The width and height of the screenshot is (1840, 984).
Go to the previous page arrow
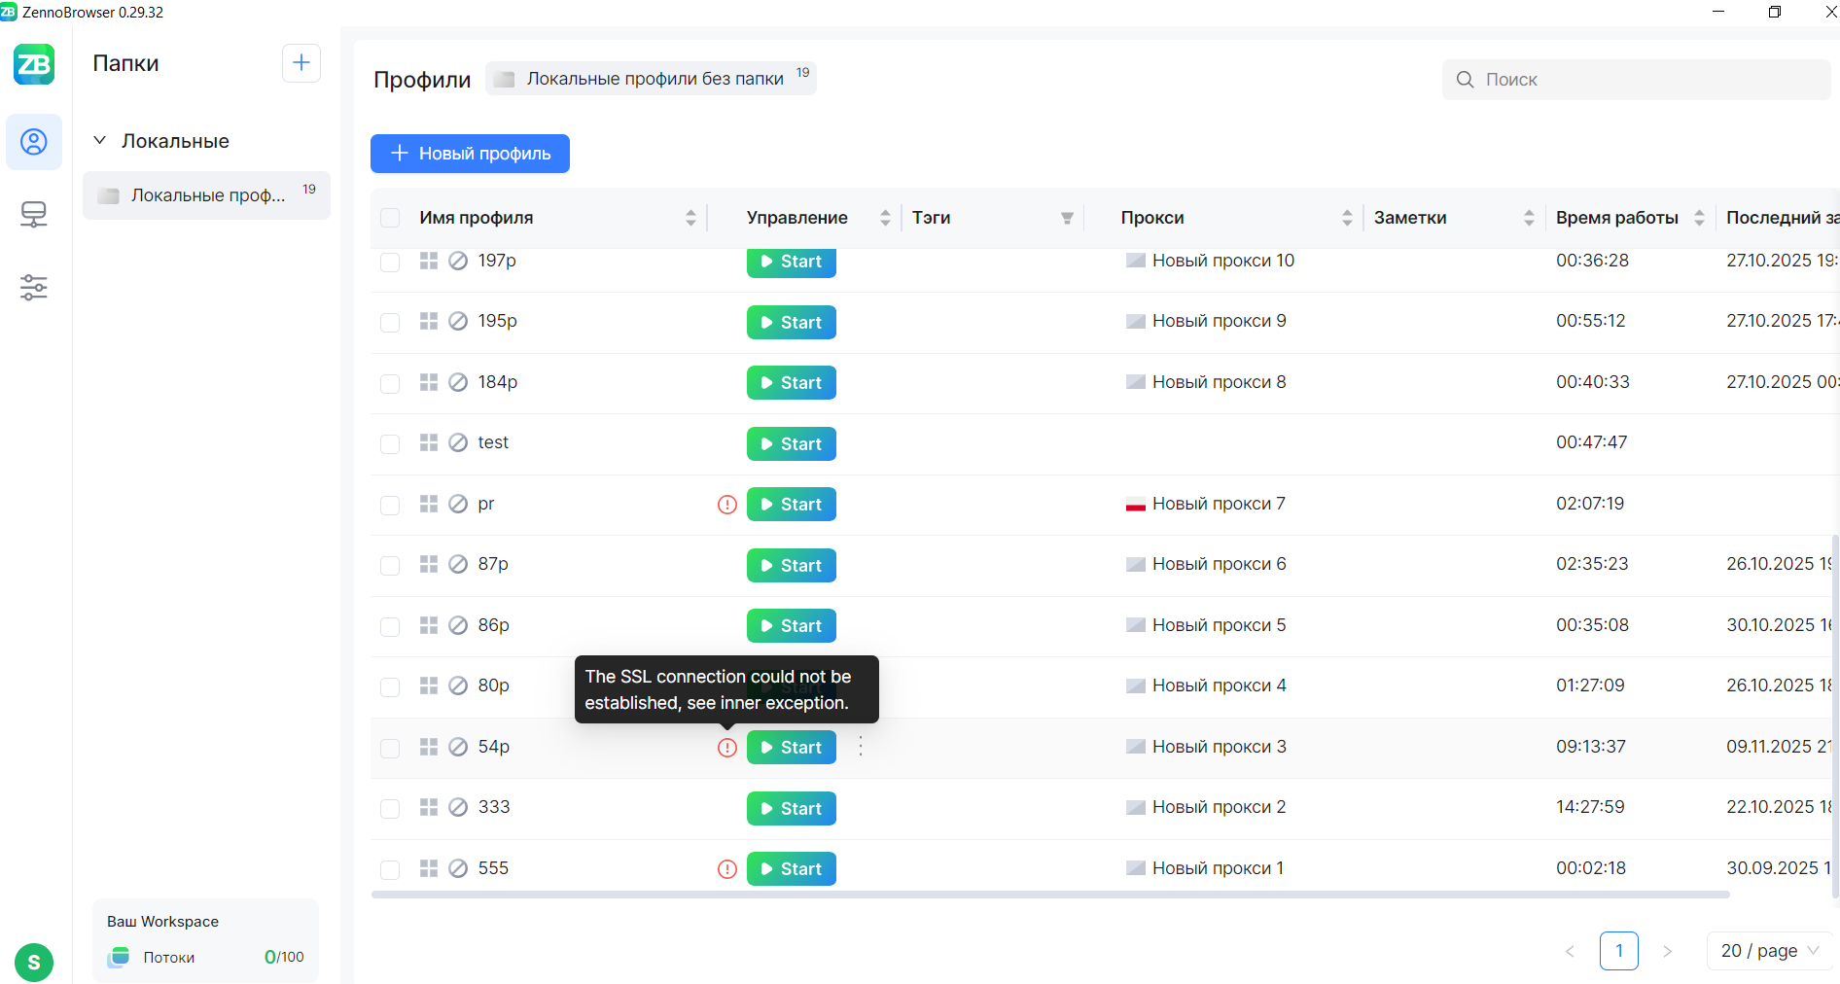[1570, 951]
